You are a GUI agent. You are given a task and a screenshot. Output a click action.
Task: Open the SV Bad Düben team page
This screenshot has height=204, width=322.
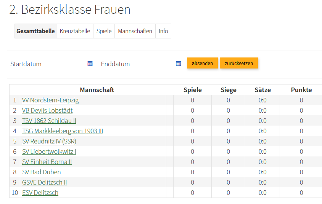(x=42, y=172)
